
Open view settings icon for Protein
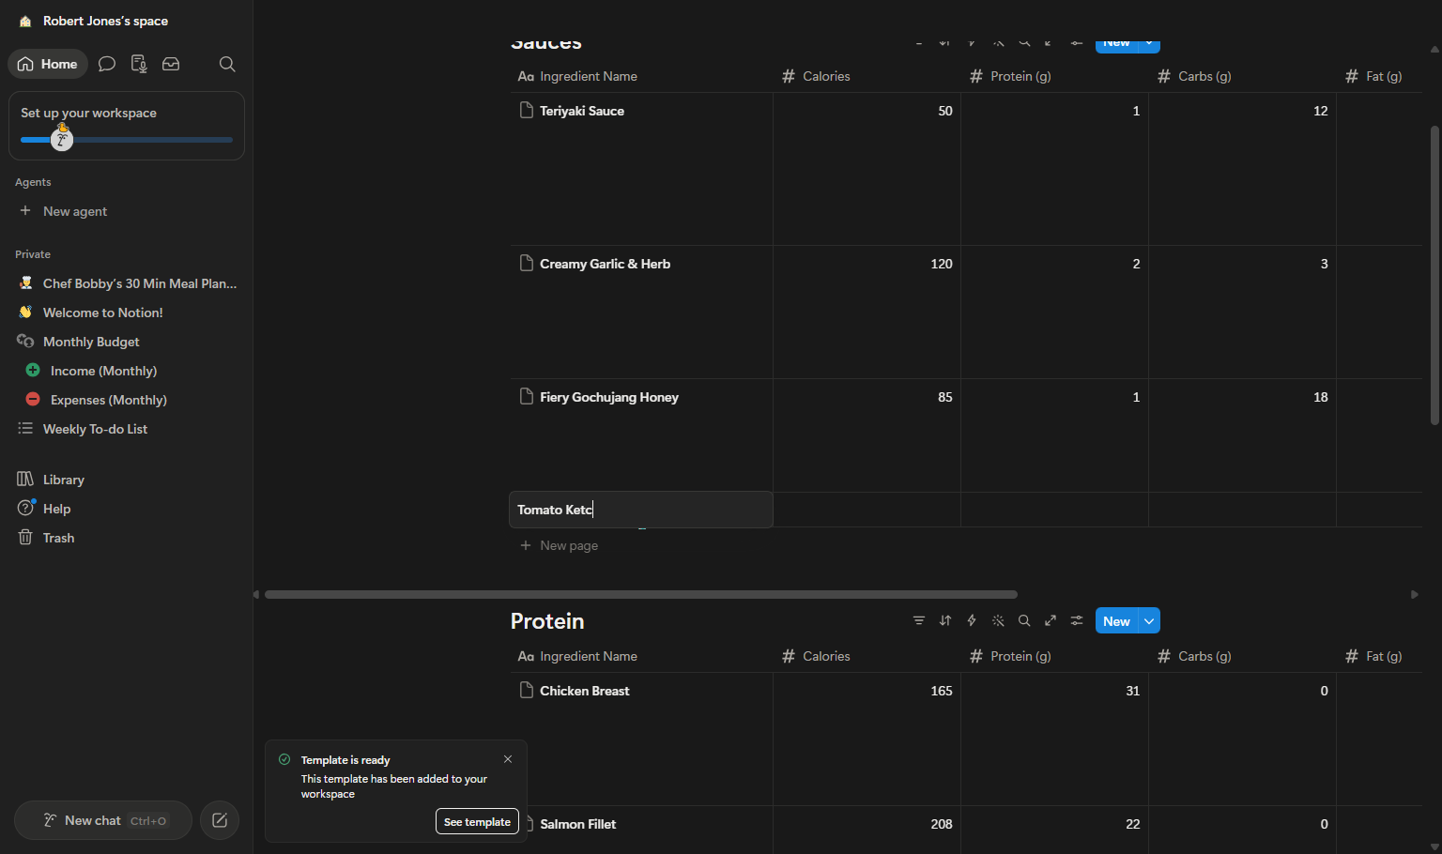[1077, 620]
